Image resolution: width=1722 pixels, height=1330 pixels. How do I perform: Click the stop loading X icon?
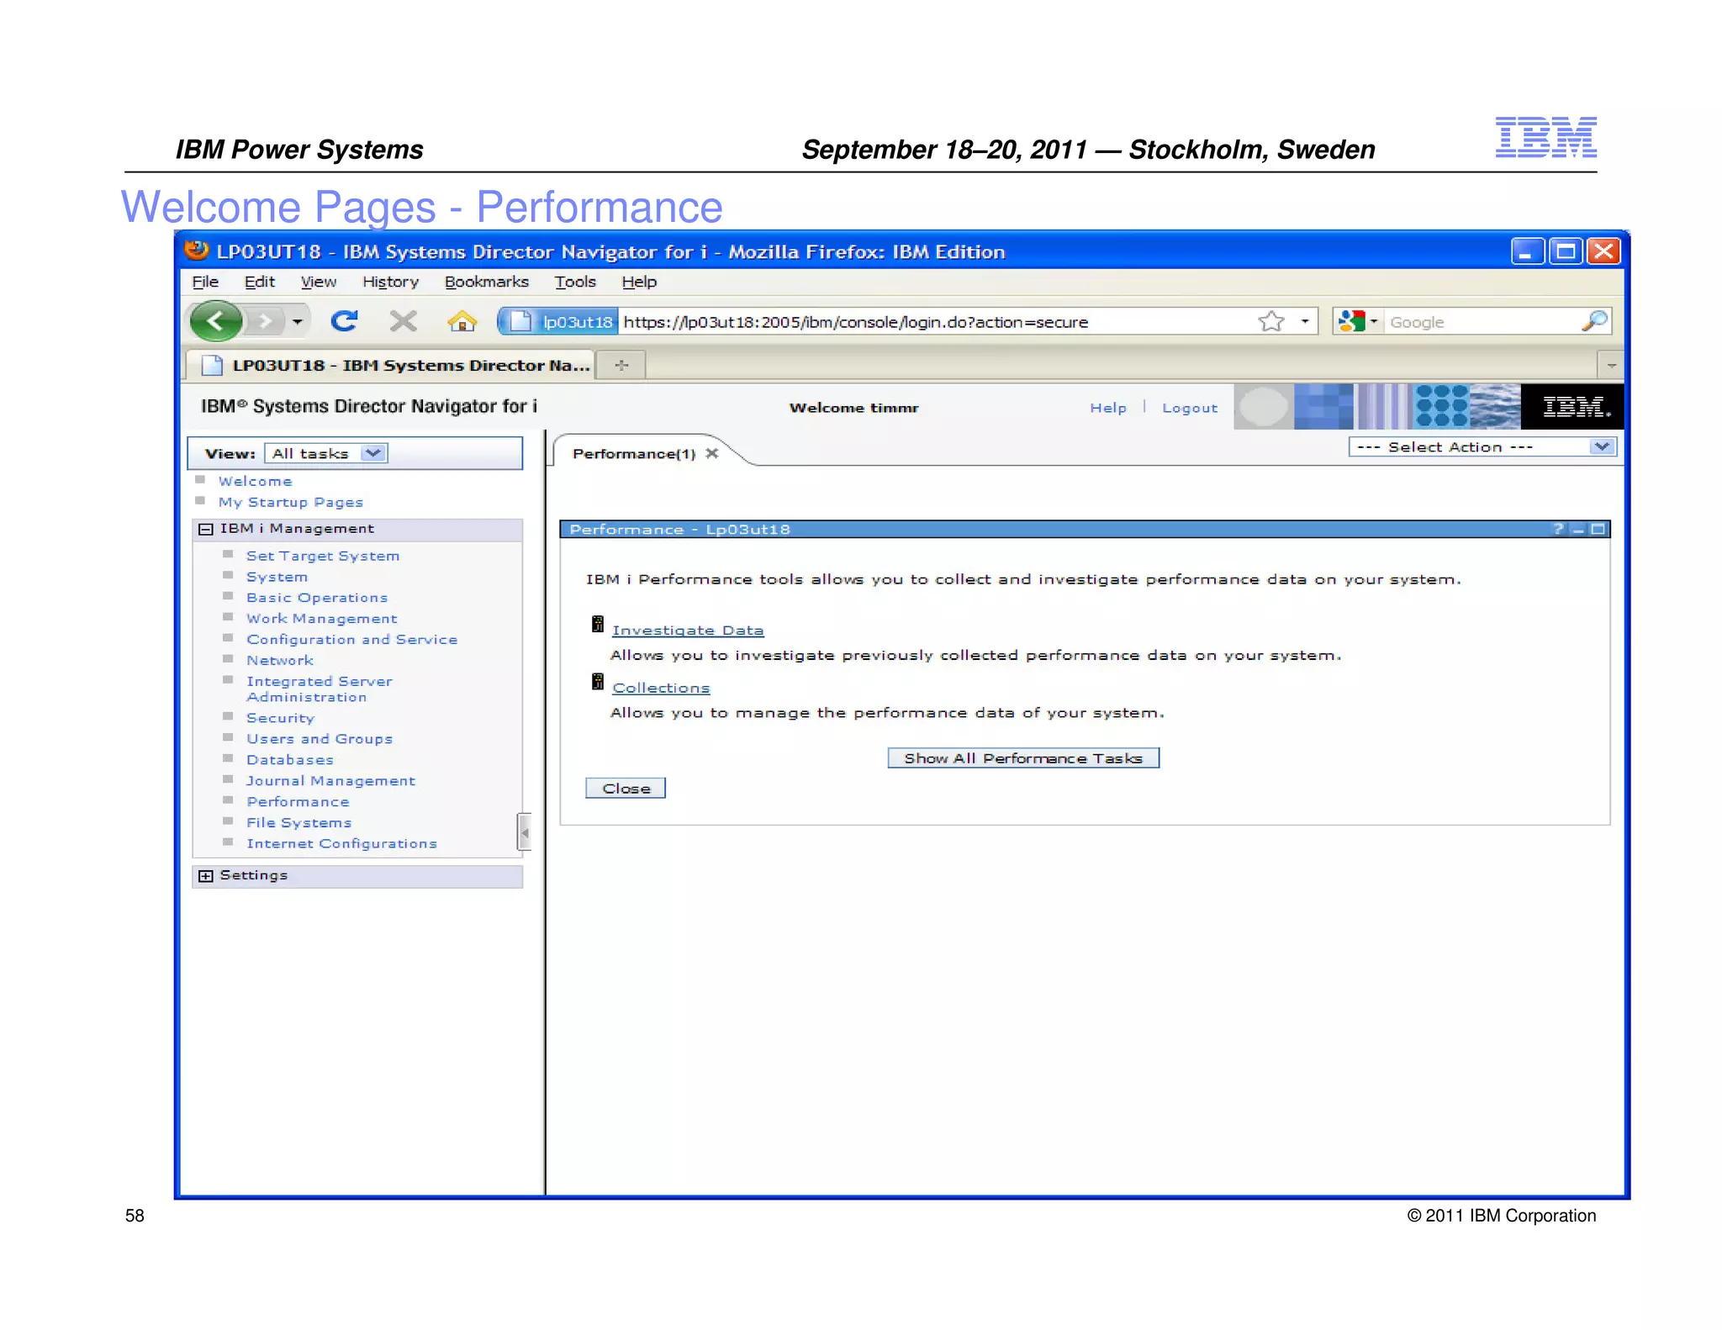pos(403,321)
